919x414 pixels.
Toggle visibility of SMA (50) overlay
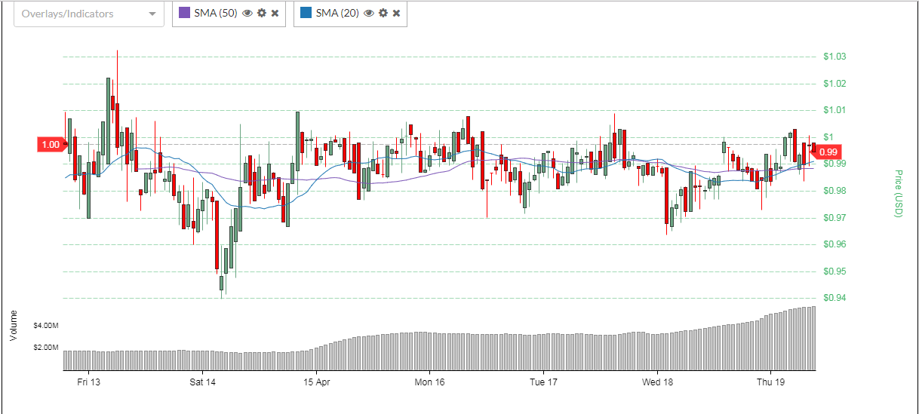tap(247, 14)
